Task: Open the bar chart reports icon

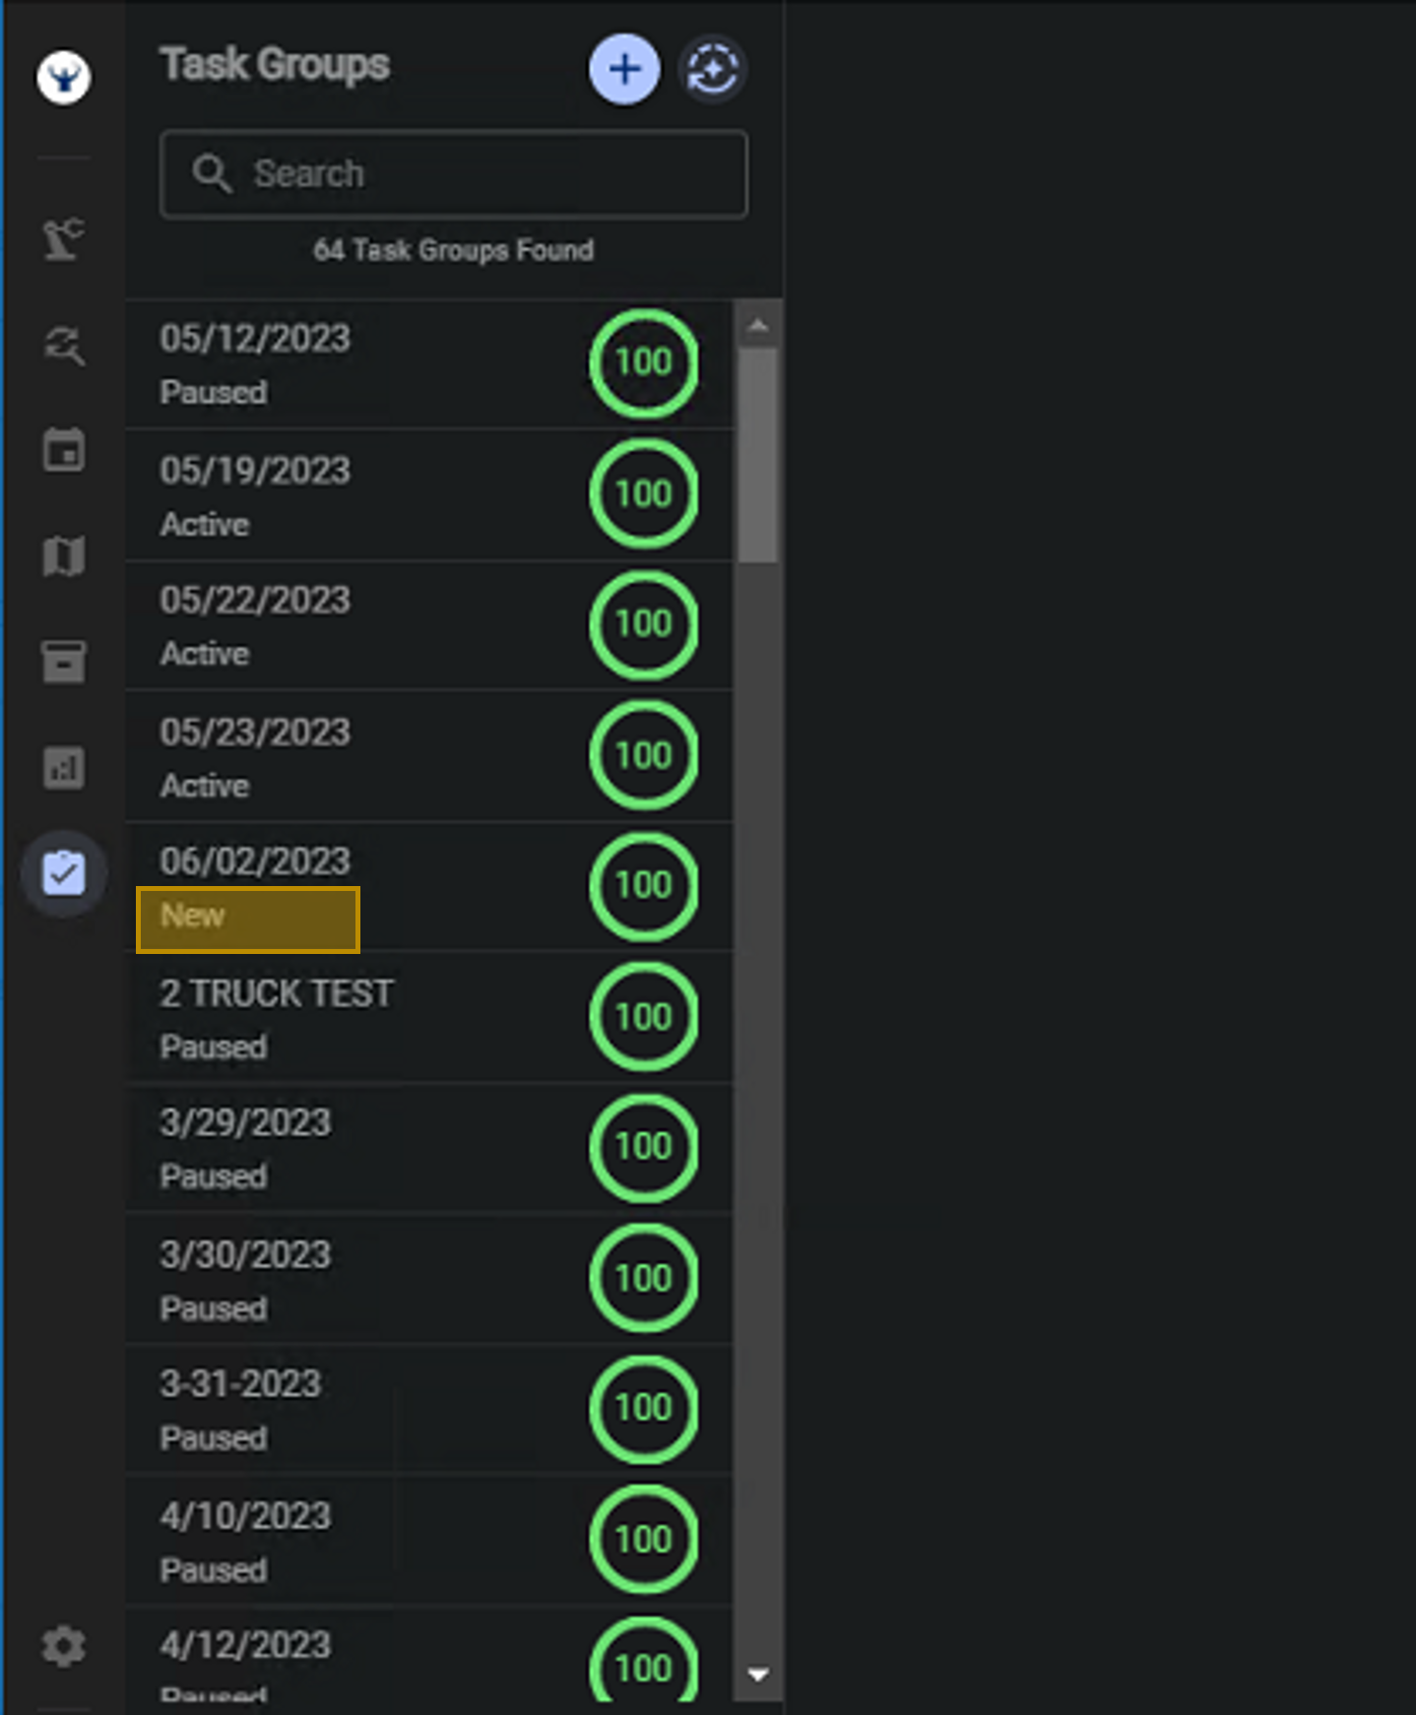Action: coord(64,767)
